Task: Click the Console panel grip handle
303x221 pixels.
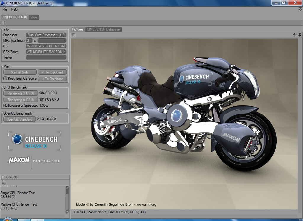Action: pyautogui.click(x=4, y=182)
